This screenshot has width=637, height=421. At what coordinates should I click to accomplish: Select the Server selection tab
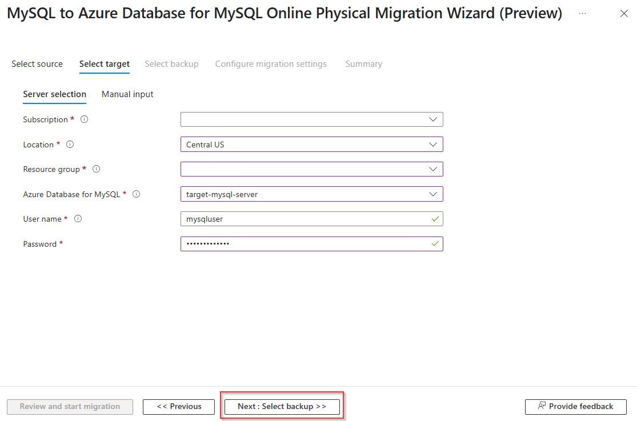pos(54,94)
